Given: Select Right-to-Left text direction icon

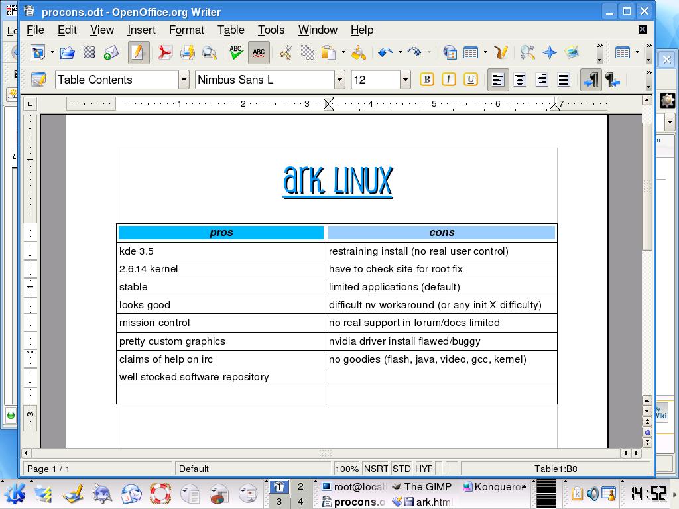Looking at the screenshot, I should point(613,80).
